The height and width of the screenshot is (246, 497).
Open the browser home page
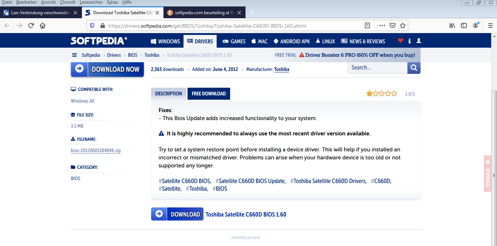[43, 25]
